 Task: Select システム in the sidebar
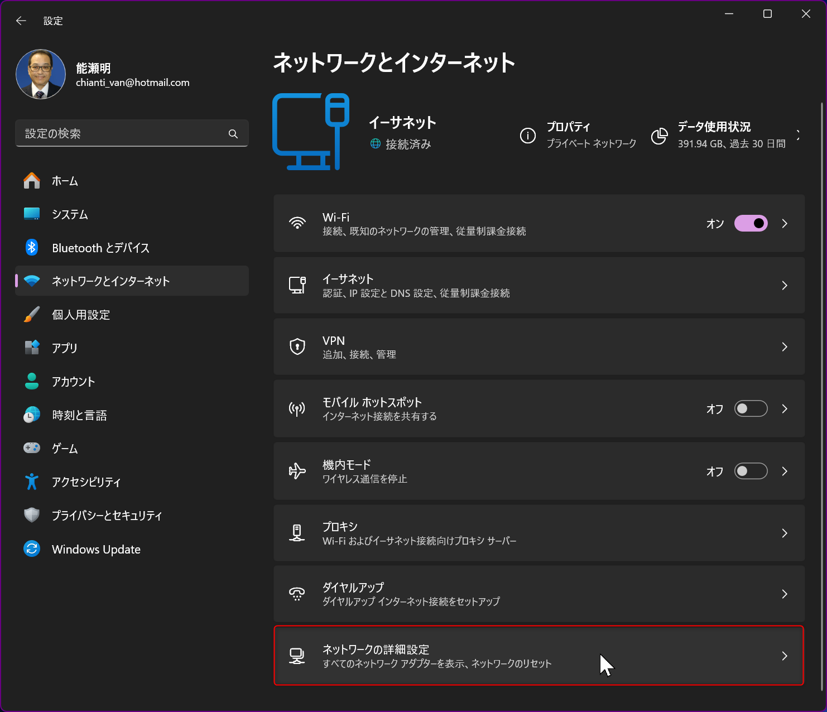click(132, 214)
